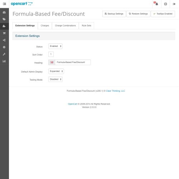The height and width of the screenshot is (179, 179).
Task: Click the Backup Settings button
Action: click(x=114, y=14)
